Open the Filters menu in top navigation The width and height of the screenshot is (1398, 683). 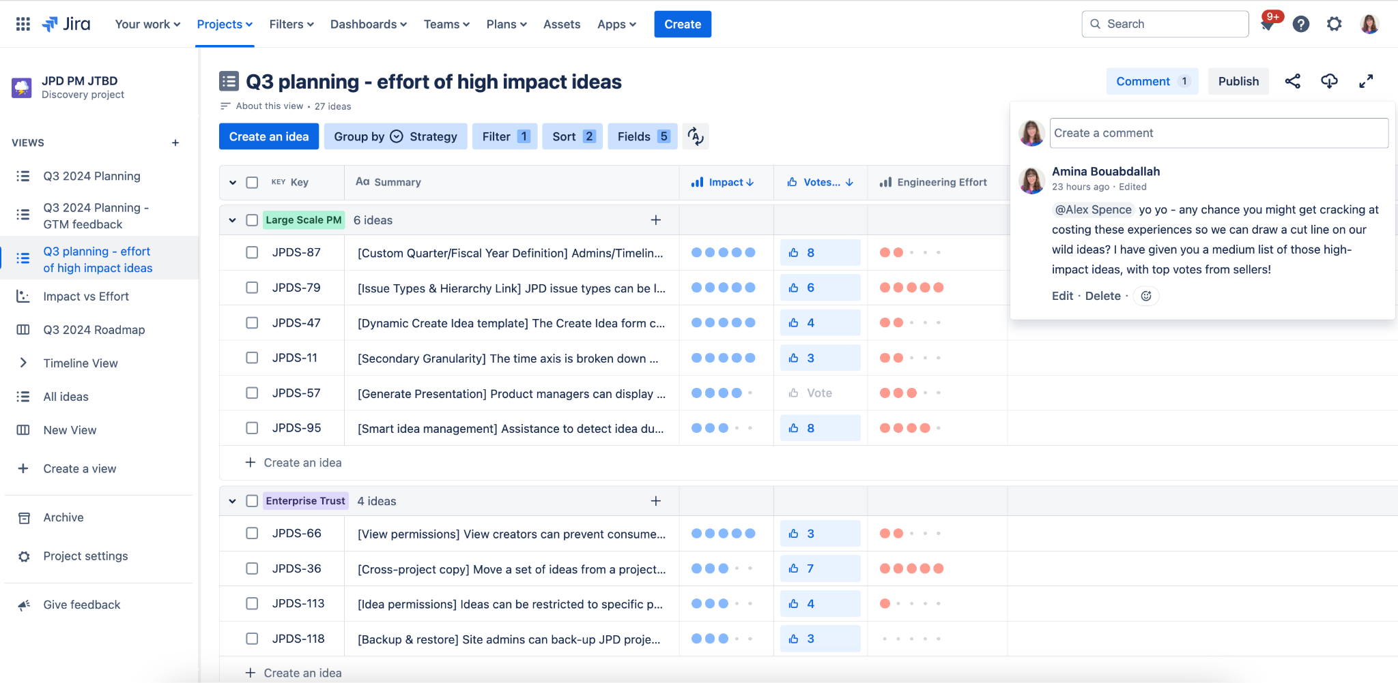pos(291,25)
